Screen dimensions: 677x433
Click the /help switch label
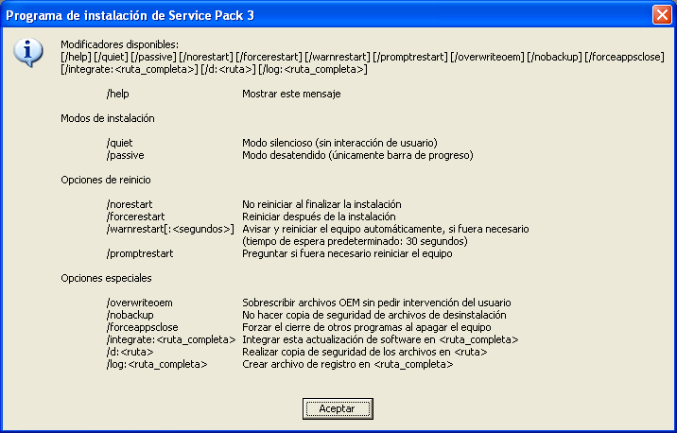click(117, 94)
